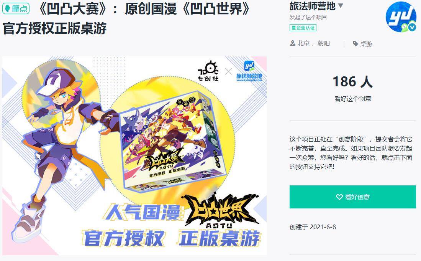Screen dimensions: 421x261
Task: Click the 北京，朝阳 location text
Action: click(313, 43)
